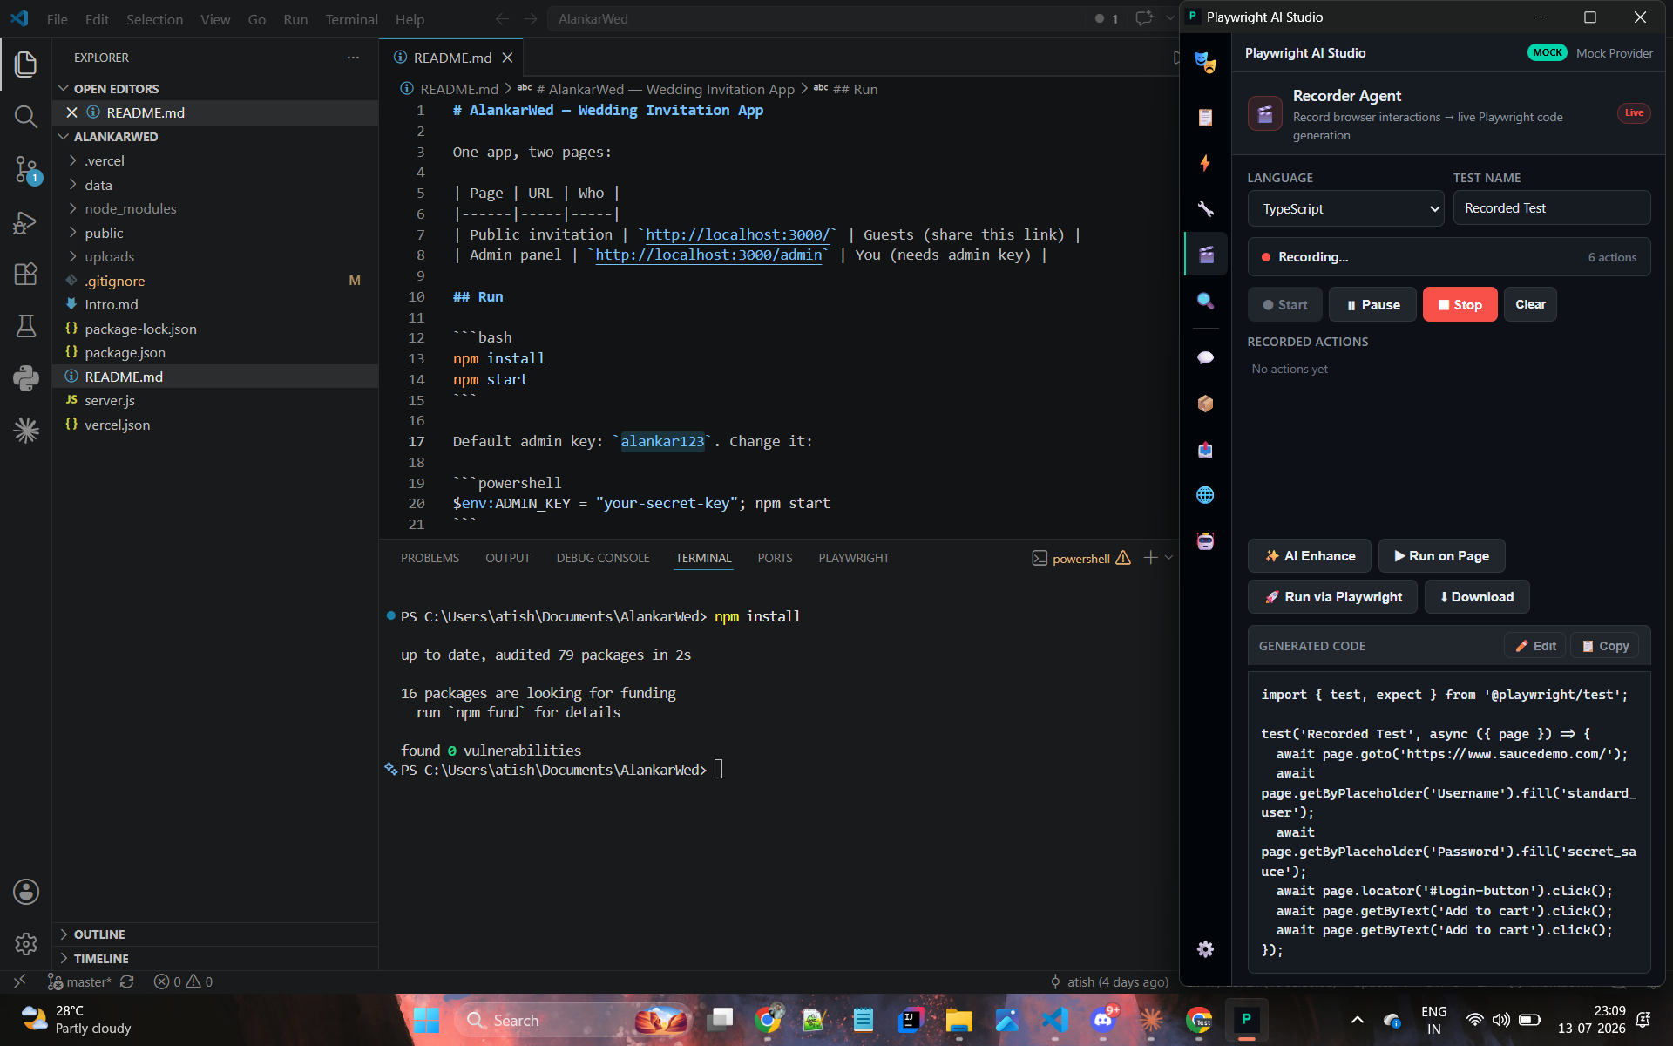1673x1046 pixels.
Task: Open the Extensions view
Action: pos(26,274)
